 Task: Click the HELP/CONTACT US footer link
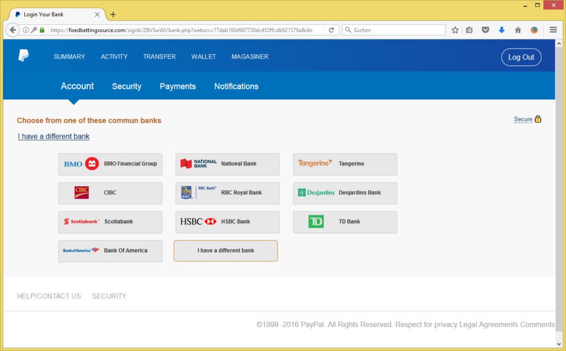[x=49, y=296]
